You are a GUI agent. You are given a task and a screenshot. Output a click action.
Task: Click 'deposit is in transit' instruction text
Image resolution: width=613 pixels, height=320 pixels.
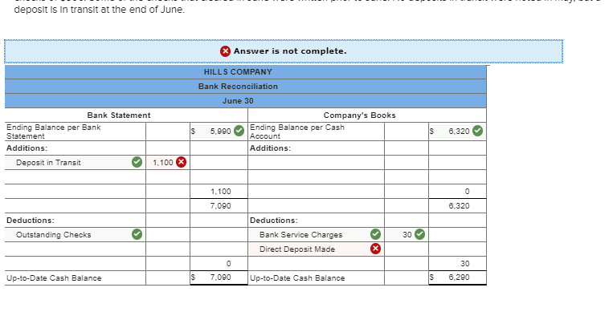[x=100, y=10]
